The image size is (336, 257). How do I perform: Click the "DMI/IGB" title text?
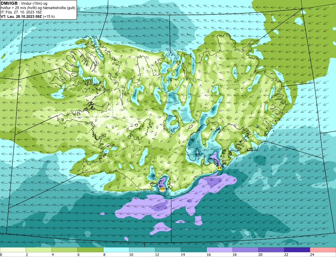click(x=9, y=3)
